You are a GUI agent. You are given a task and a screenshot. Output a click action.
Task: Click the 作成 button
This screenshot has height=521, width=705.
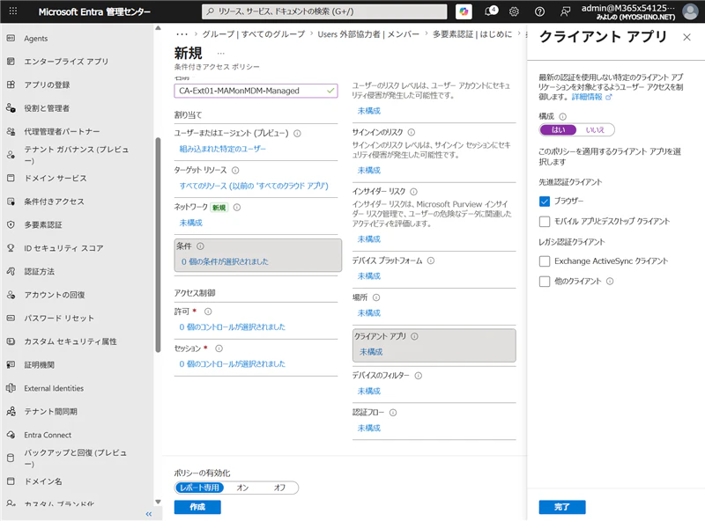(x=197, y=507)
